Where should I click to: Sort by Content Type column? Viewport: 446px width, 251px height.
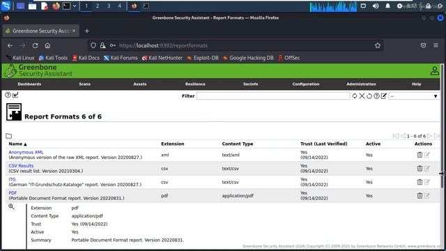coord(238,144)
